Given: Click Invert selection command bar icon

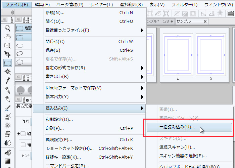Looking at the screenshot, I should point(185,14).
